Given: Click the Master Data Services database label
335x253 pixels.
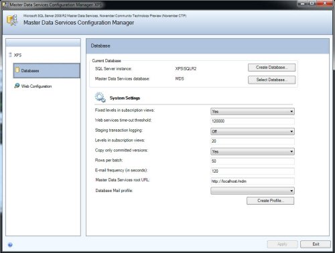Looking at the screenshot, I should coord(123,79).
